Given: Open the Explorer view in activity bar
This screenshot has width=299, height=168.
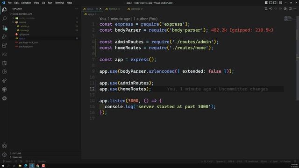Looking at the screenshot, I should [x=4, y=10].
